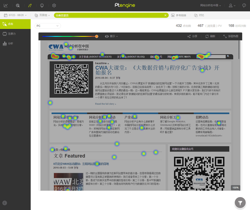Open the 07/22-08/20 date range picker

tap(15, 15)
